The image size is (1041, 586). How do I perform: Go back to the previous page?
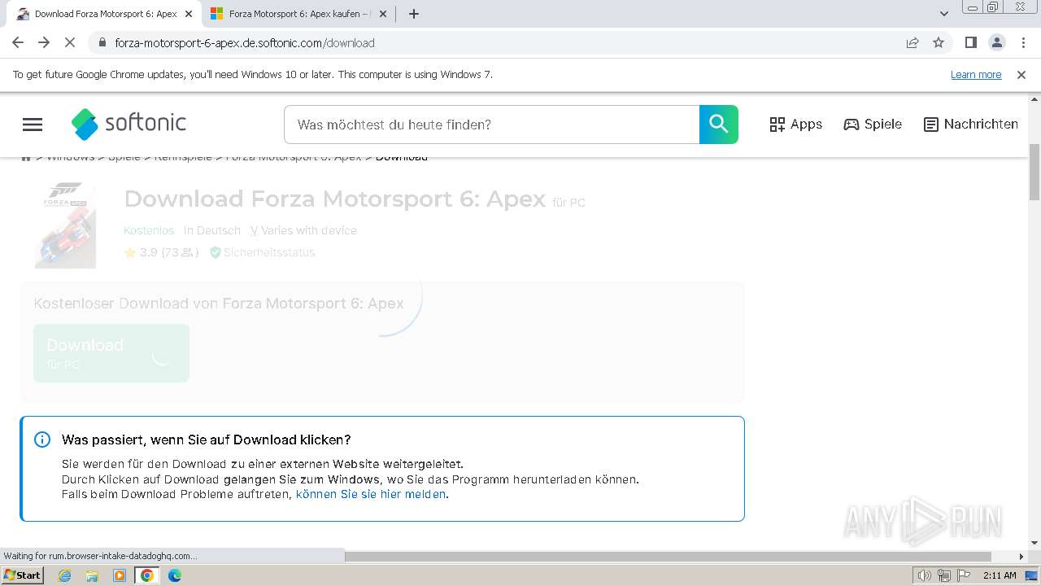pyautogui.click(x=18, y=42)
